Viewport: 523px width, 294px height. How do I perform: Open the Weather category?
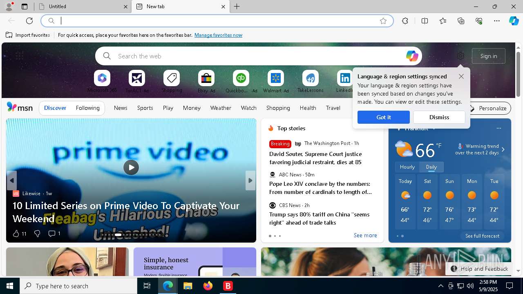[221, 108]
